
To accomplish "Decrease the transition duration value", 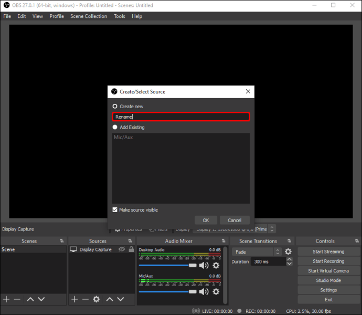I will [x=289, y=264].
